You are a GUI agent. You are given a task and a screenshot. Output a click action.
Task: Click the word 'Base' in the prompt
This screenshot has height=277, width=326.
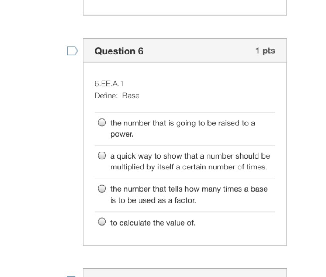(x=131, y=95)
